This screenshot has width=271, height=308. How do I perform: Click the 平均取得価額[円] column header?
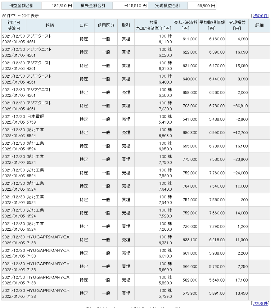pos(212,26)
